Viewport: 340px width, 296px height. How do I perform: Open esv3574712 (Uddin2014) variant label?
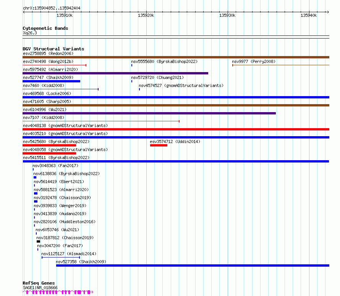[175, 142]
